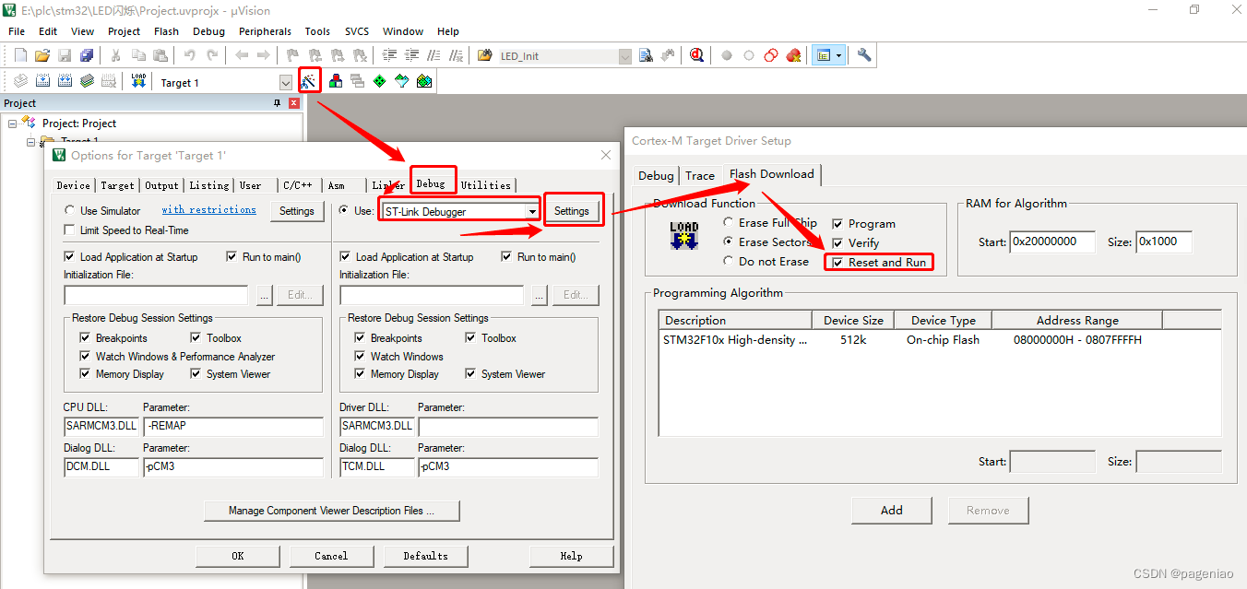Click the Cut scissors icon
The height and width of the screenshot is (589, 1247).
click(x=116, y=55)
